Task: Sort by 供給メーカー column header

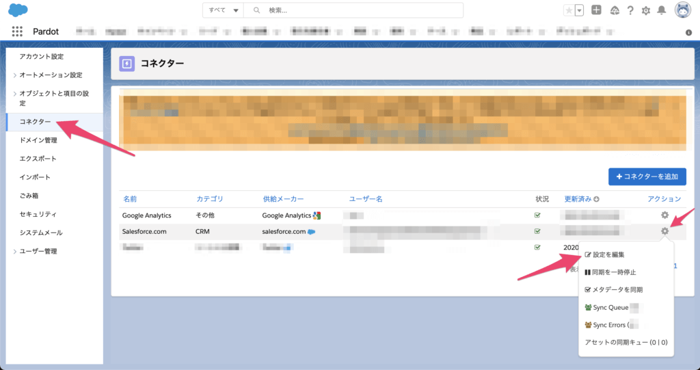Action: point(284,199)
